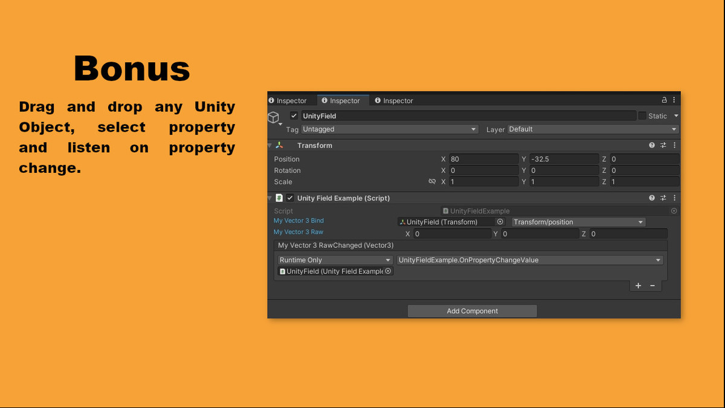Click the Position X field with 80
This screenshot has height=408, width=725.
tap(483, 159)
